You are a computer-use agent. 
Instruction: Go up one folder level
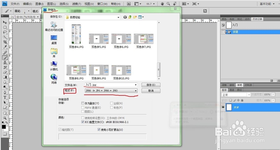[x=130, y=17]
